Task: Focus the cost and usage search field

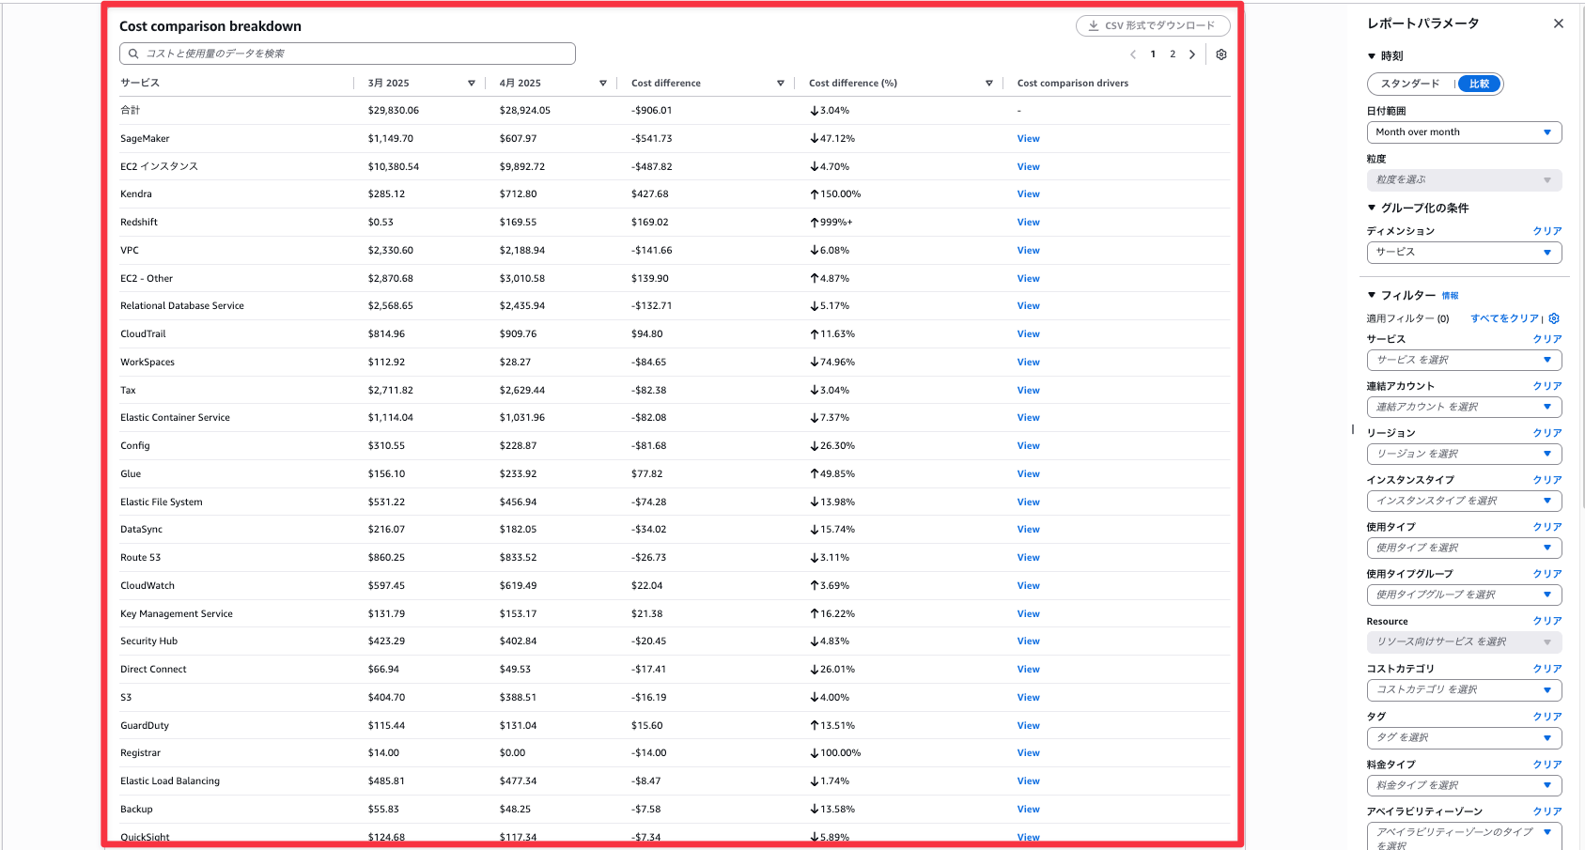Action: tap(347, 54)
